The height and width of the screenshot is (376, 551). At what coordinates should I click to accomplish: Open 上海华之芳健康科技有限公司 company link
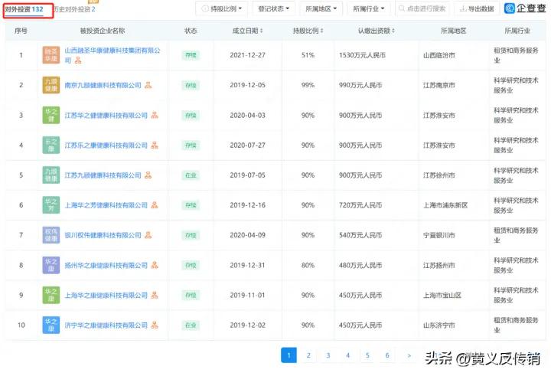(106, 205)
